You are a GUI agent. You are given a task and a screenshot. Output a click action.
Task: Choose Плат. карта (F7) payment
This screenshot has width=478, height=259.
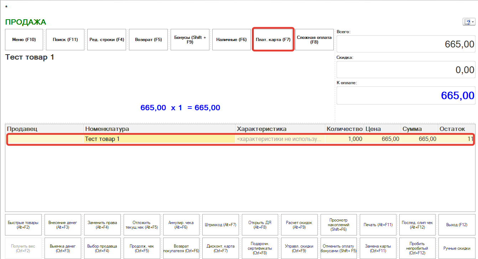tap(273, 40)
